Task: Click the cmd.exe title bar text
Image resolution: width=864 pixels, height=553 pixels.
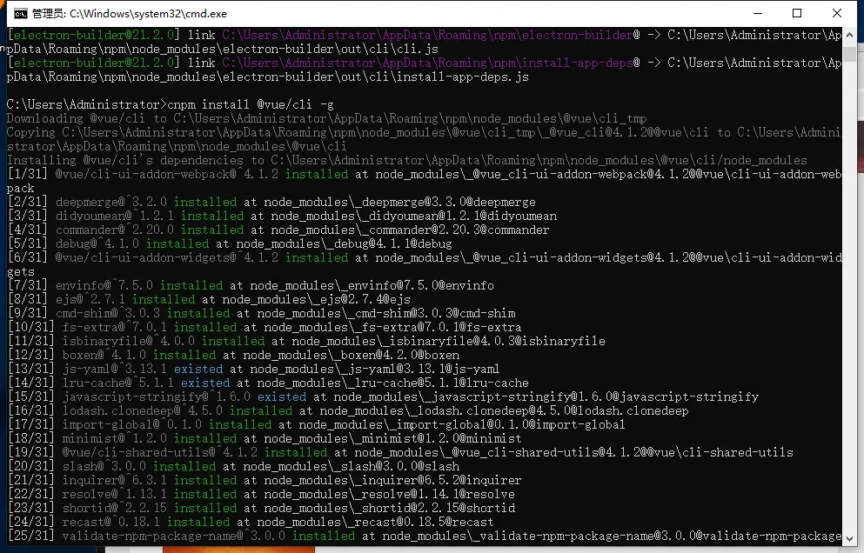Action: click(x=130, y=14)
